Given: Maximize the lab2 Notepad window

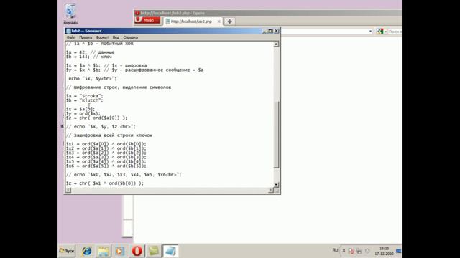Looking at the screenshot, I should [x=270, y=31].
